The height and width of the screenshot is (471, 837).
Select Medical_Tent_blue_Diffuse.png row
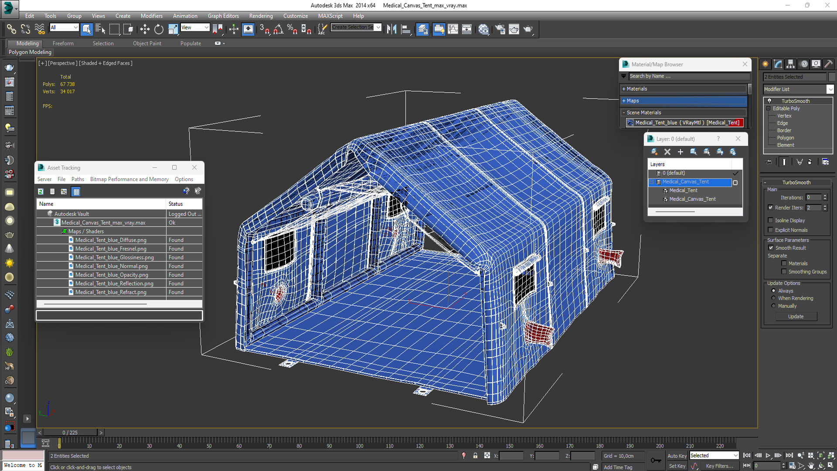[x=119, y=240]
